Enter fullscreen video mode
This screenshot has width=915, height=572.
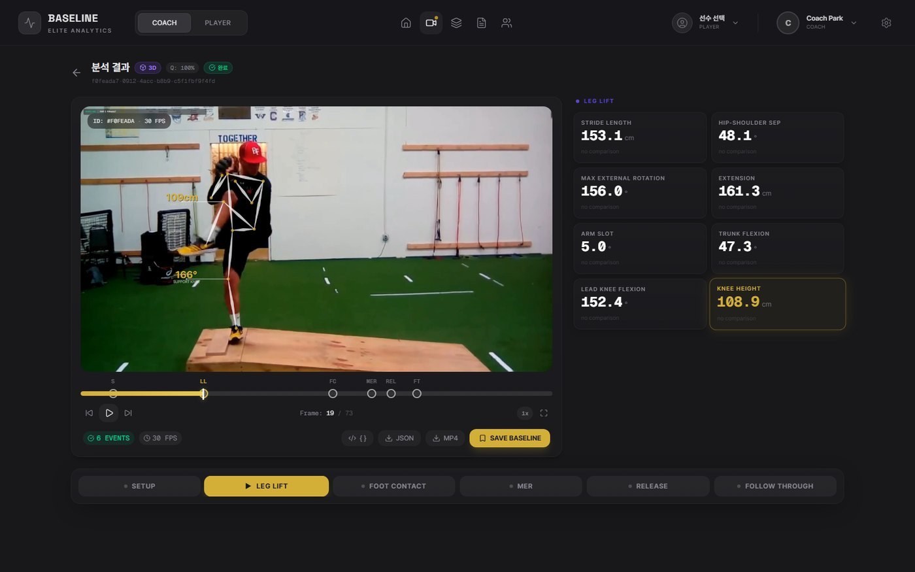pyautogui.click(x=544, y=413)
